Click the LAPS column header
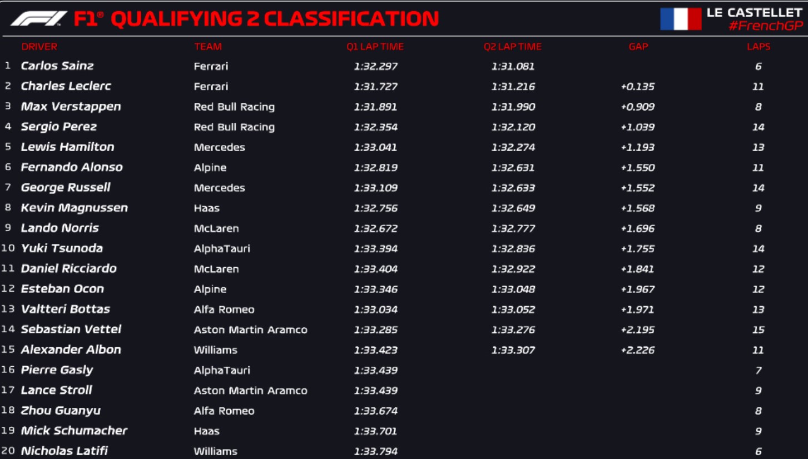The image size is (808, 459). coord(759,47)
